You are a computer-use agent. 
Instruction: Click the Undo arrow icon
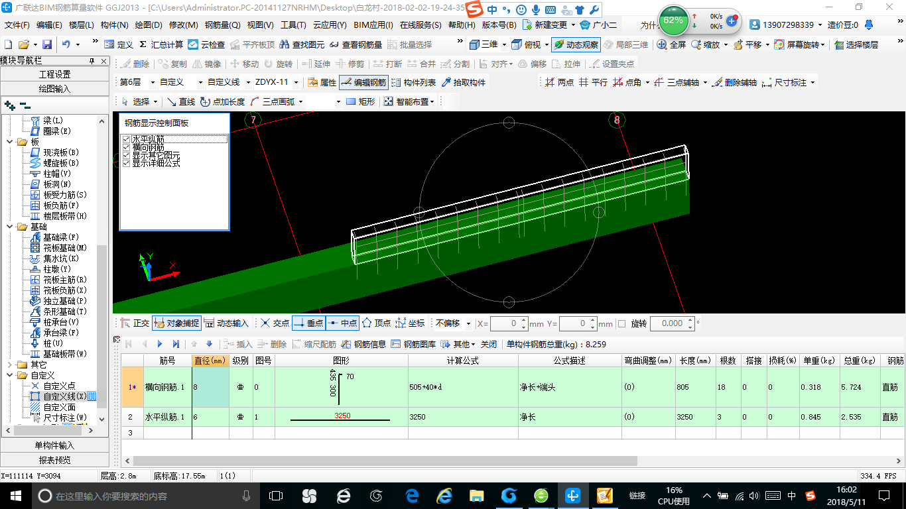tap(66, 44)
